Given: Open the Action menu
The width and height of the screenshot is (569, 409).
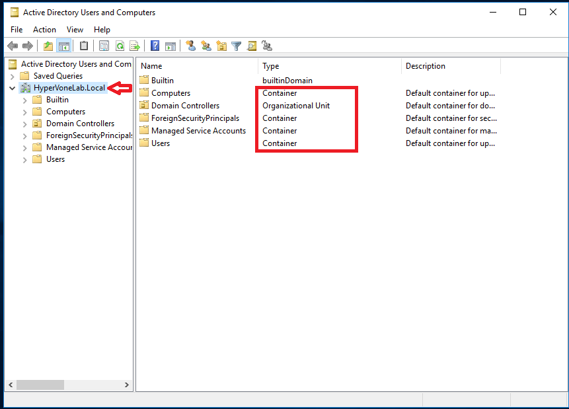Looking at the screenshot, I should (x=44, y=30).
